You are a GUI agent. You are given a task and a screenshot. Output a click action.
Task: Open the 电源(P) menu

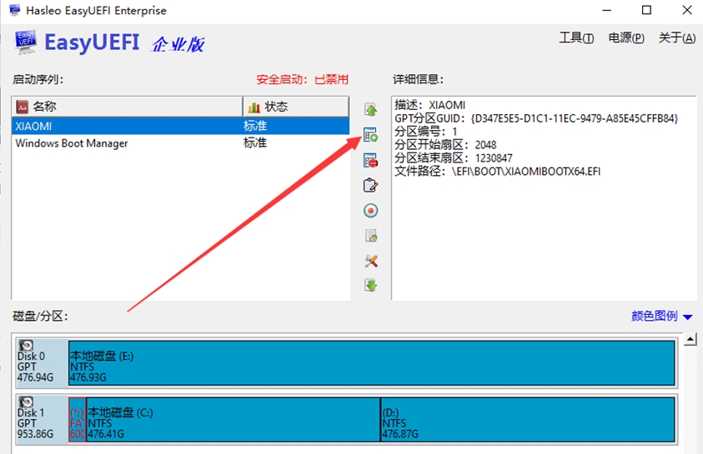tap(626, 38)
